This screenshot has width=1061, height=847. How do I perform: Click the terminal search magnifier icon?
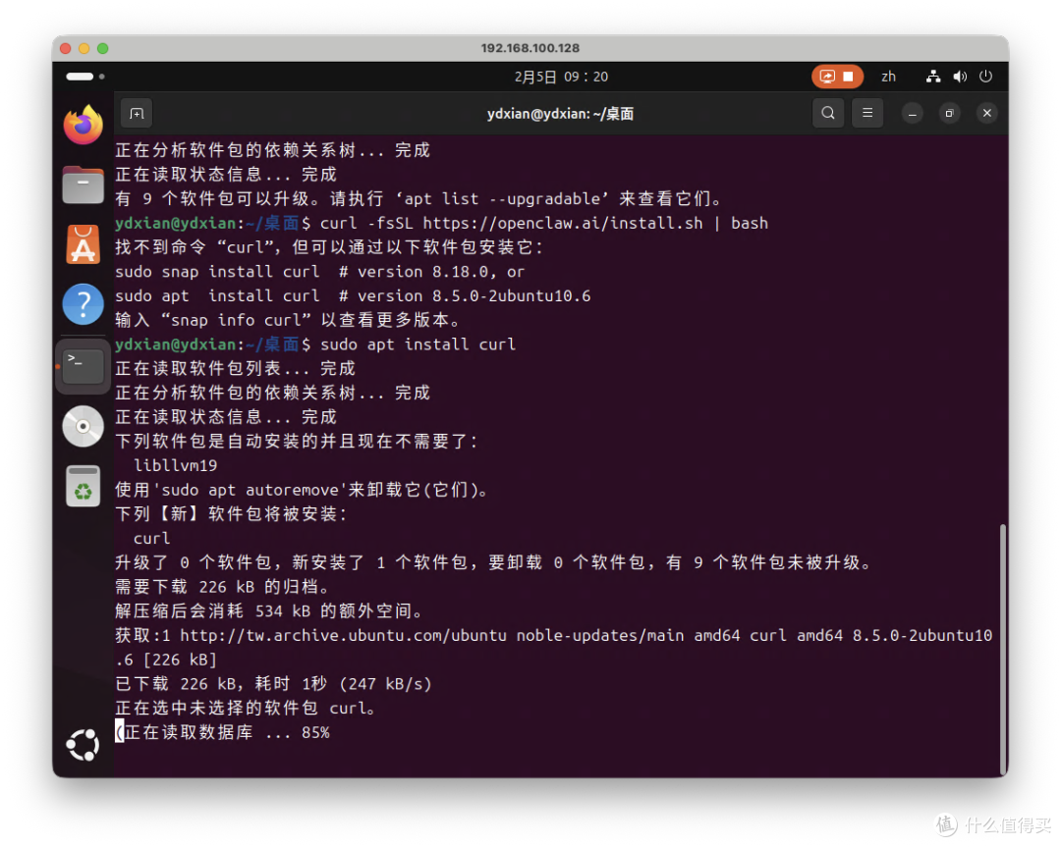(827, 113)
